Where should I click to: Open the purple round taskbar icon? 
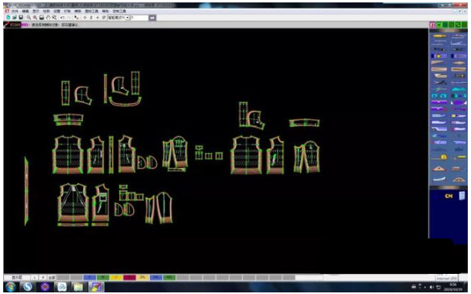[45, 287]
